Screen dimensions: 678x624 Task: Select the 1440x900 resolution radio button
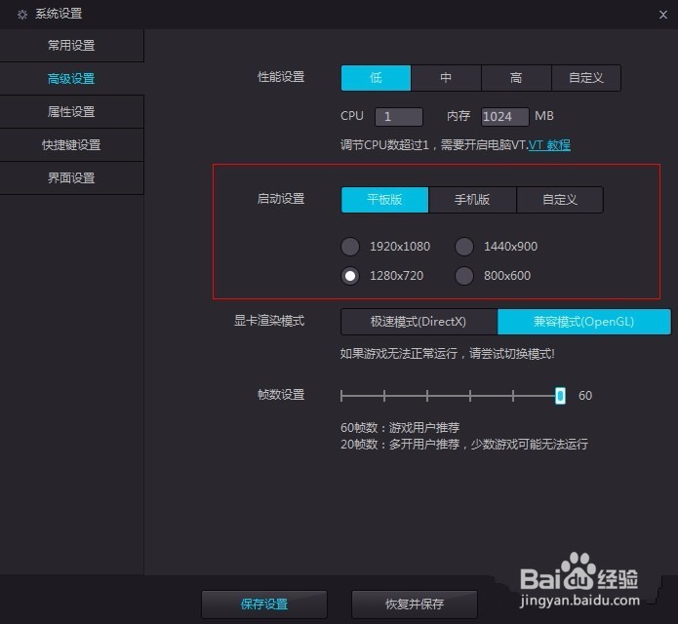pyautogui.click(x=464, y=247)
